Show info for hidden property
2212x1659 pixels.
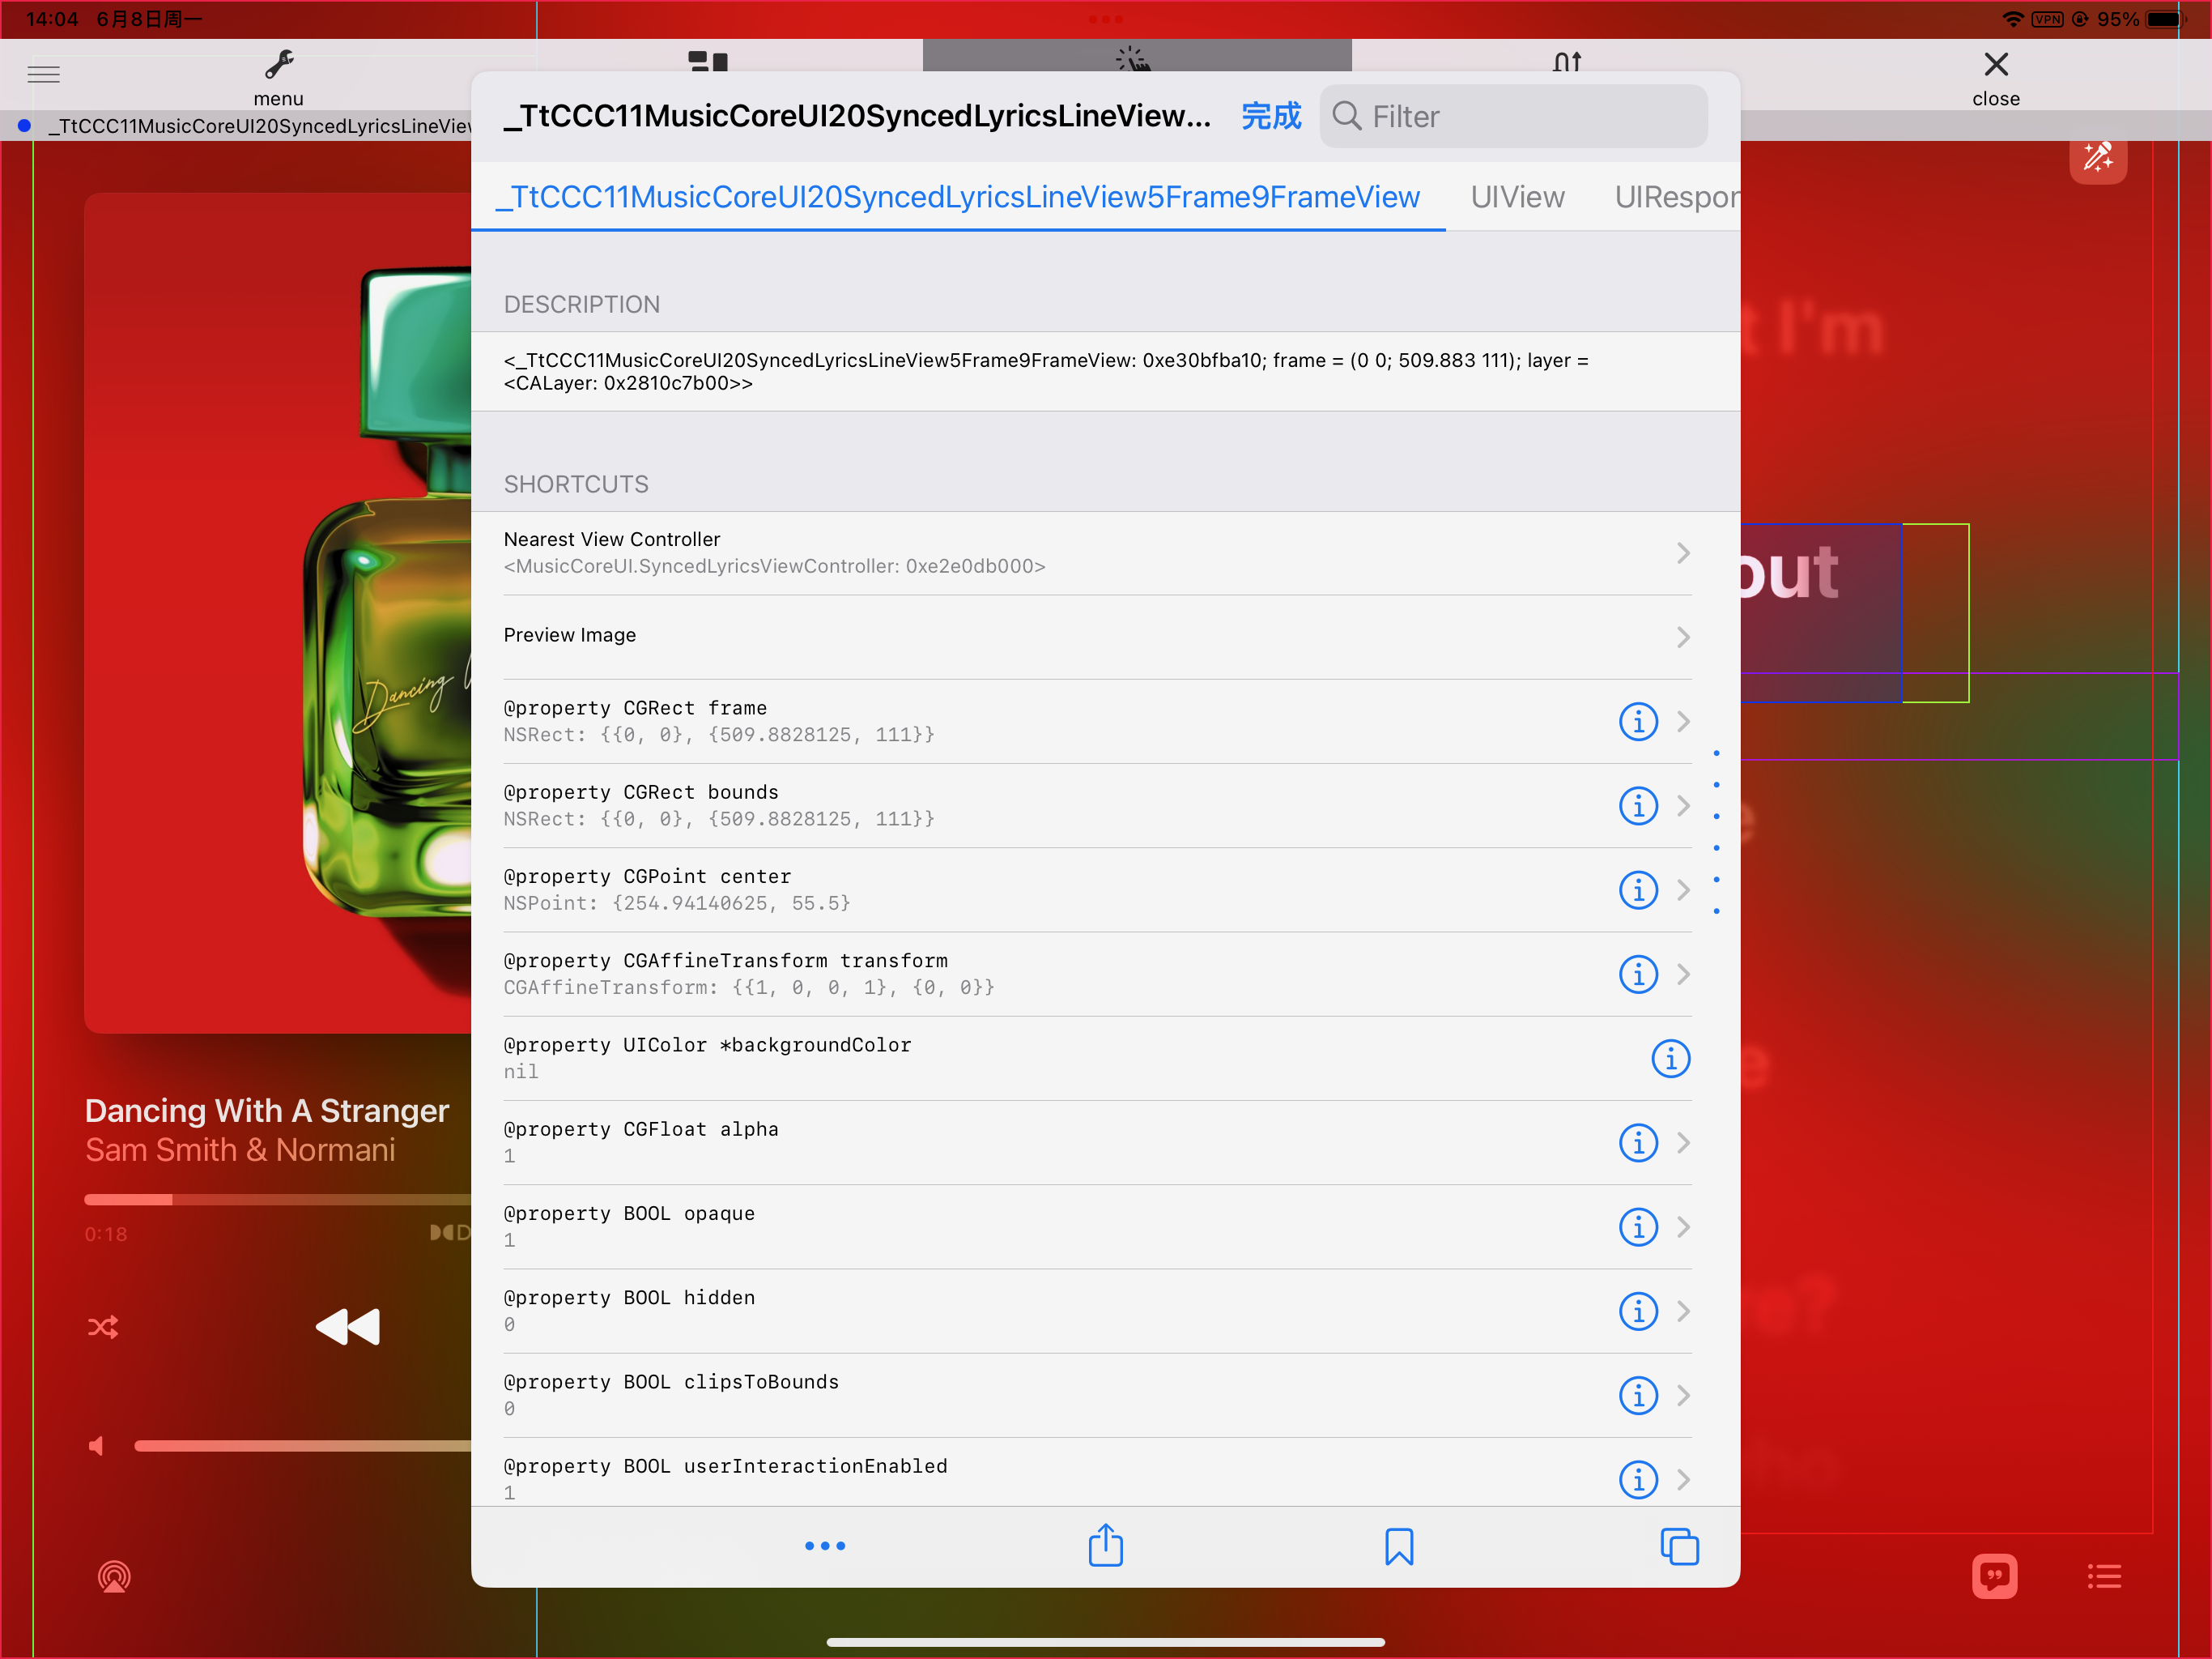click(1637, 1311)
